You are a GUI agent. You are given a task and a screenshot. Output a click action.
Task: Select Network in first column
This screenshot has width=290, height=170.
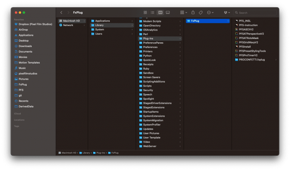(72, 25)
